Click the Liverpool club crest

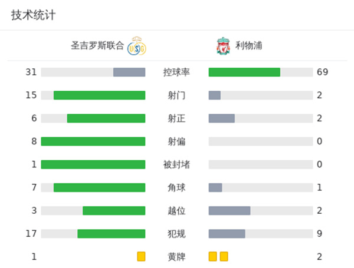pos(223,46)
